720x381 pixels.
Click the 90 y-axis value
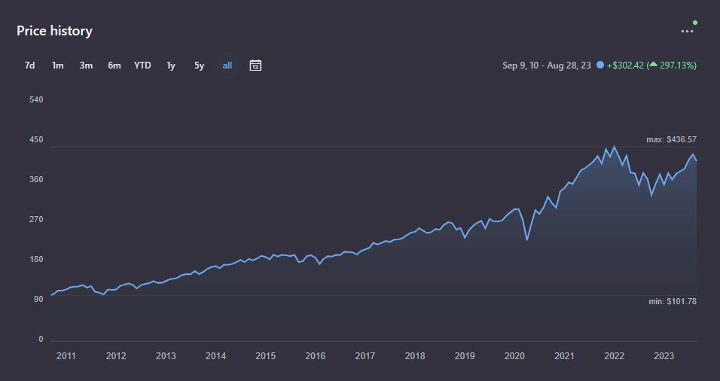(38, 299)
